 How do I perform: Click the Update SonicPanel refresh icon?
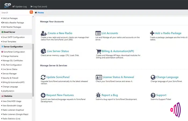[x=43, y=77]
